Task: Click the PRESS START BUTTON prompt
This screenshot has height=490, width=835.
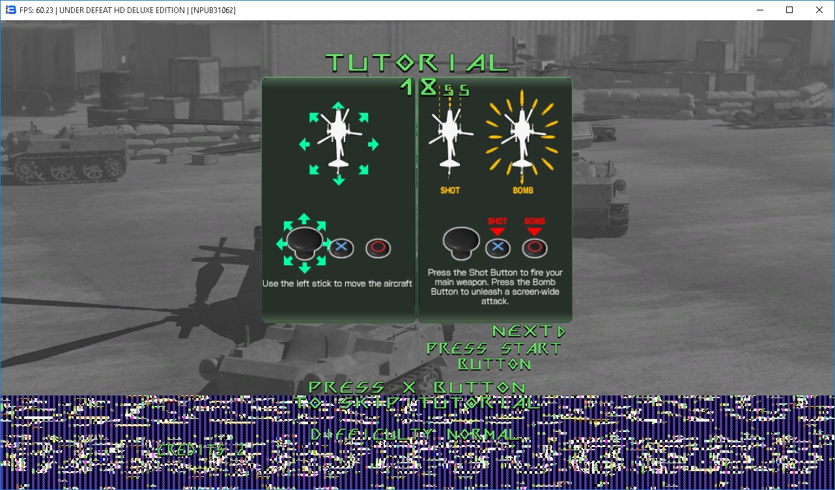Action: pyautogui.click(x=494, y=356)
